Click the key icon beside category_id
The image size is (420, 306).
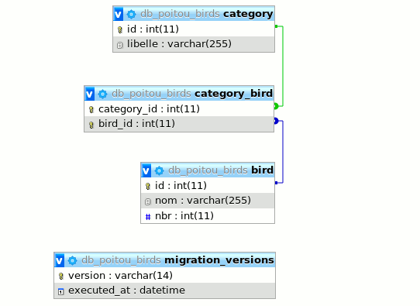(x=91, y=109)
